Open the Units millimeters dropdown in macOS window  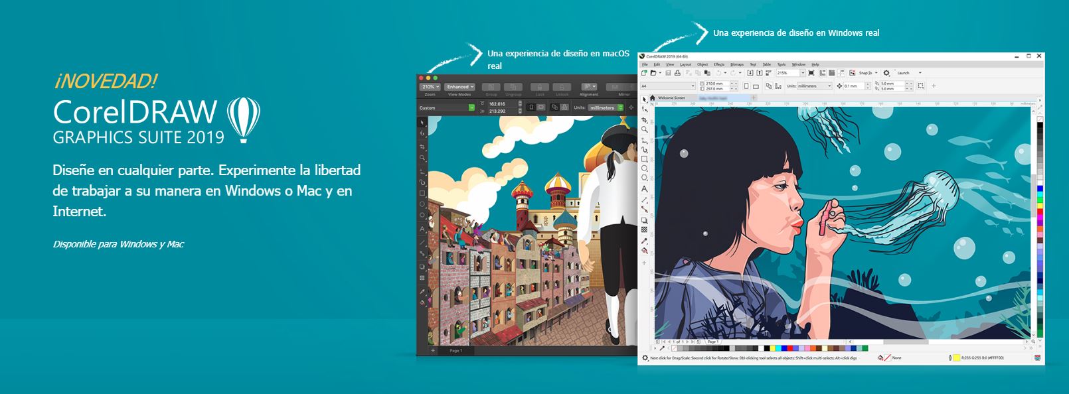pos(607,107)
